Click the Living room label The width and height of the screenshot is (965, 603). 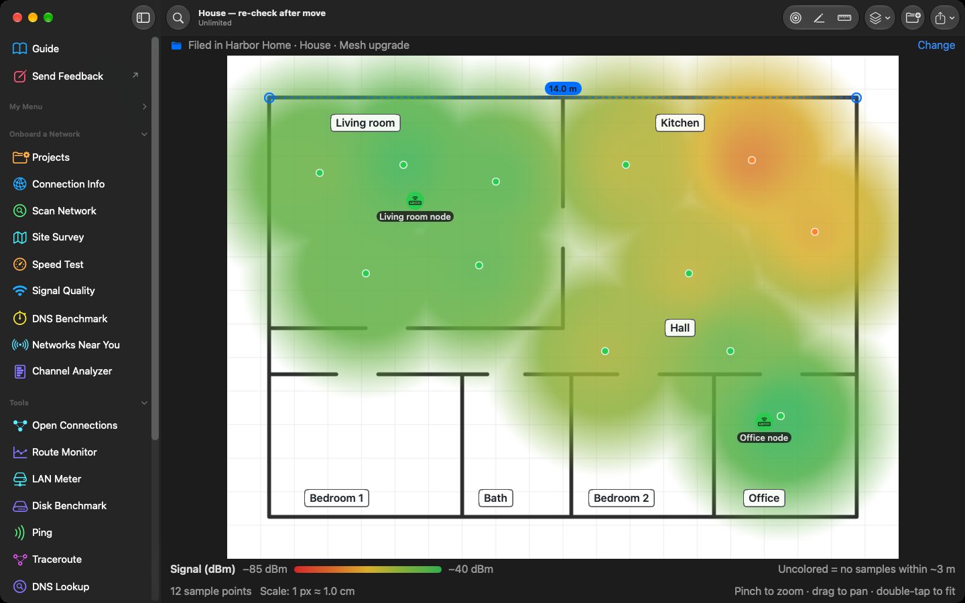[x=365, y=123]
